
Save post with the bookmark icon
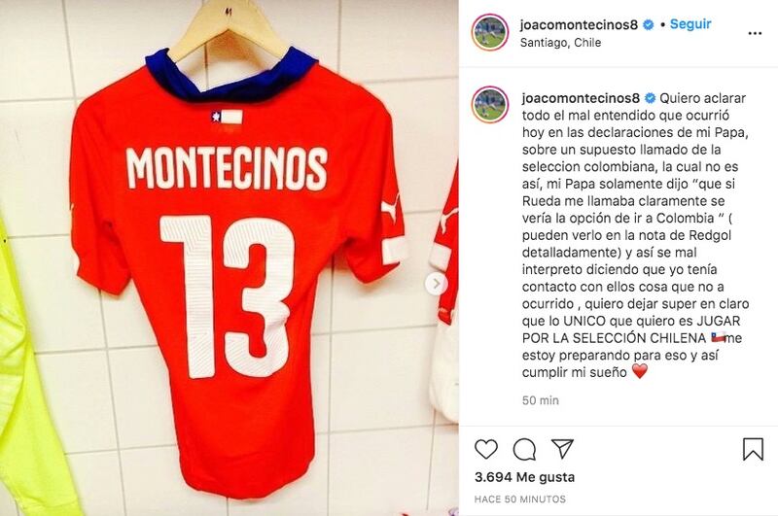point(753,449)
